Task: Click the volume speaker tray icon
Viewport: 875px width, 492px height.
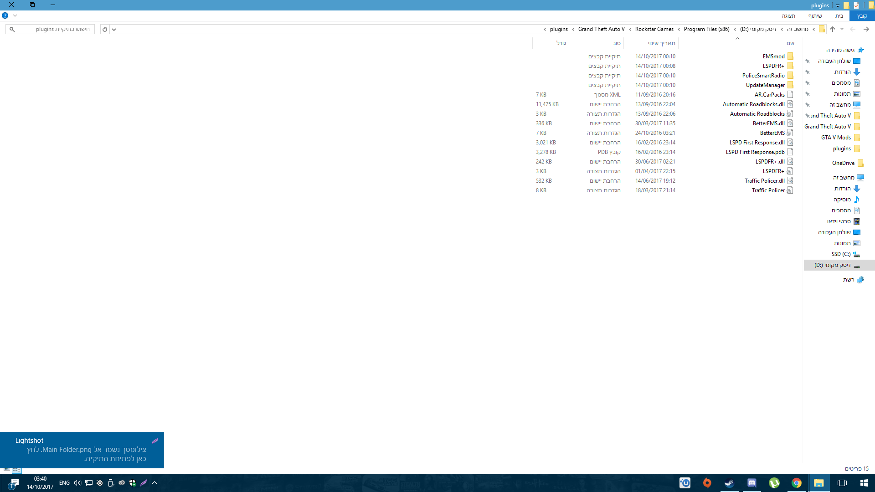Action: click(x=77, y=483)
